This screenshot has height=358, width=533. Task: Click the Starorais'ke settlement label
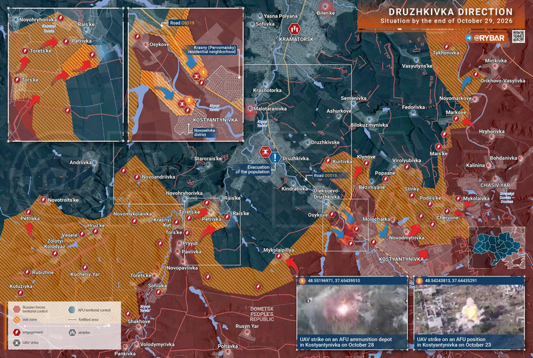pyautogui.click(x=208, y=159)
